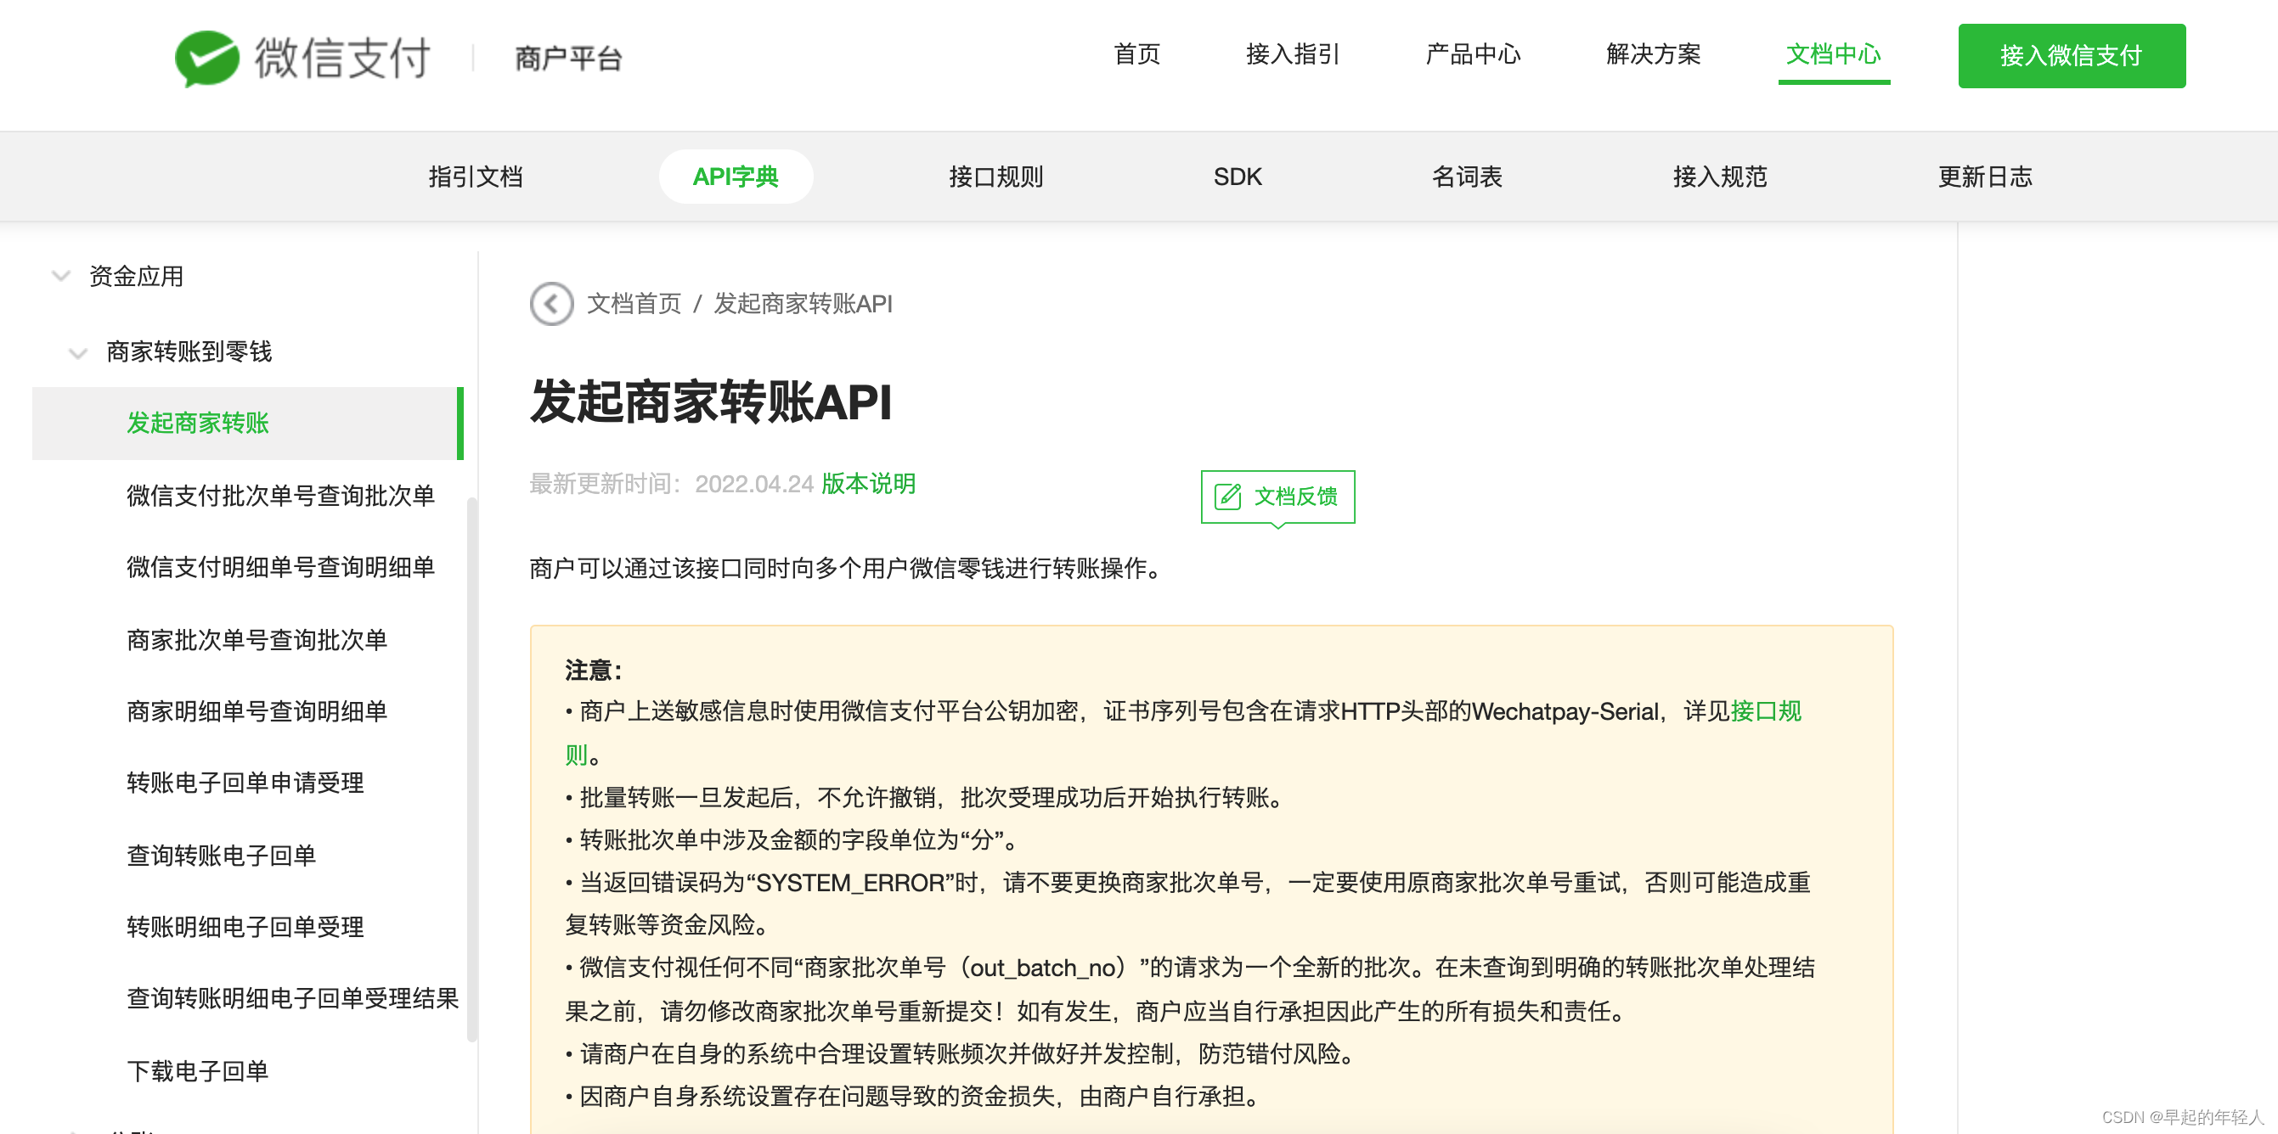Switch to the 指引文档 tab
Screen dimensions: 2278x1134
pyautogui.click(x=475, y=177)
